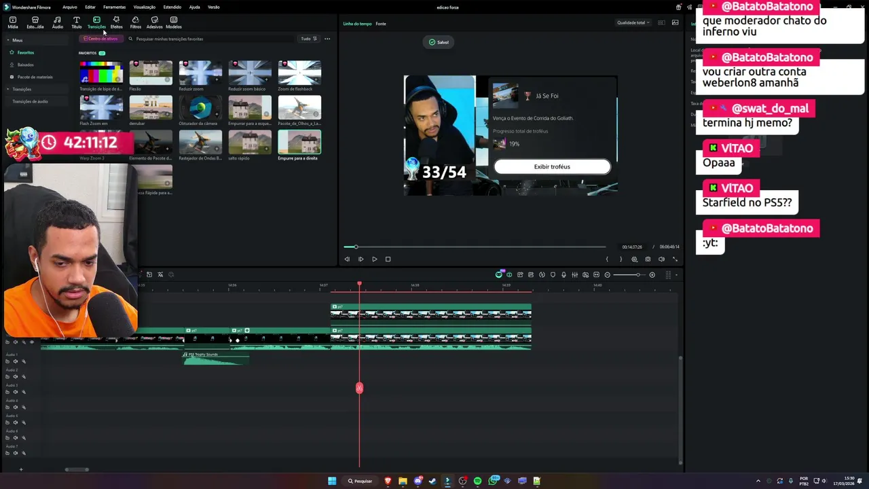Image resolution: width=869 pixels, height=489 pixels.
Task: Click the shield marker icon in timeline toolbar
Action: [x=553, y=274]
